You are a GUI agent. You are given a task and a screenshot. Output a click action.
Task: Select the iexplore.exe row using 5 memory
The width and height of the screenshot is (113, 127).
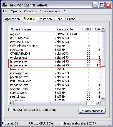click(55, 61)
